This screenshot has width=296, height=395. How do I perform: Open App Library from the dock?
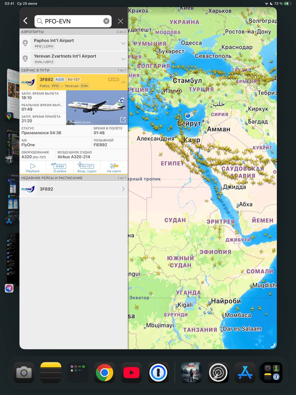coord(272,372)
